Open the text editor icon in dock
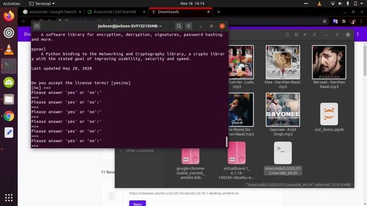Screen dimensions: 367x206 9,133
